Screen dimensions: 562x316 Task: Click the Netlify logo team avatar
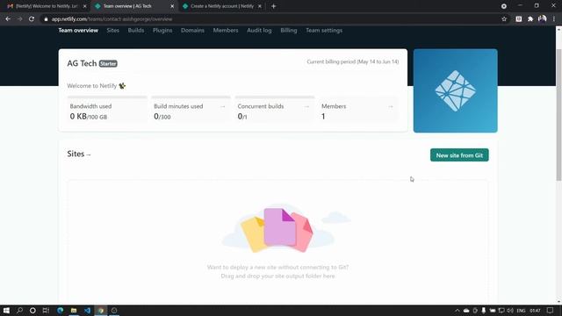point(455,90)
